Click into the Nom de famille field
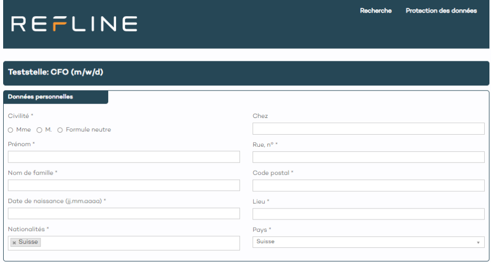The width and height of the screenshot is (491, 263). click(124, 185)
